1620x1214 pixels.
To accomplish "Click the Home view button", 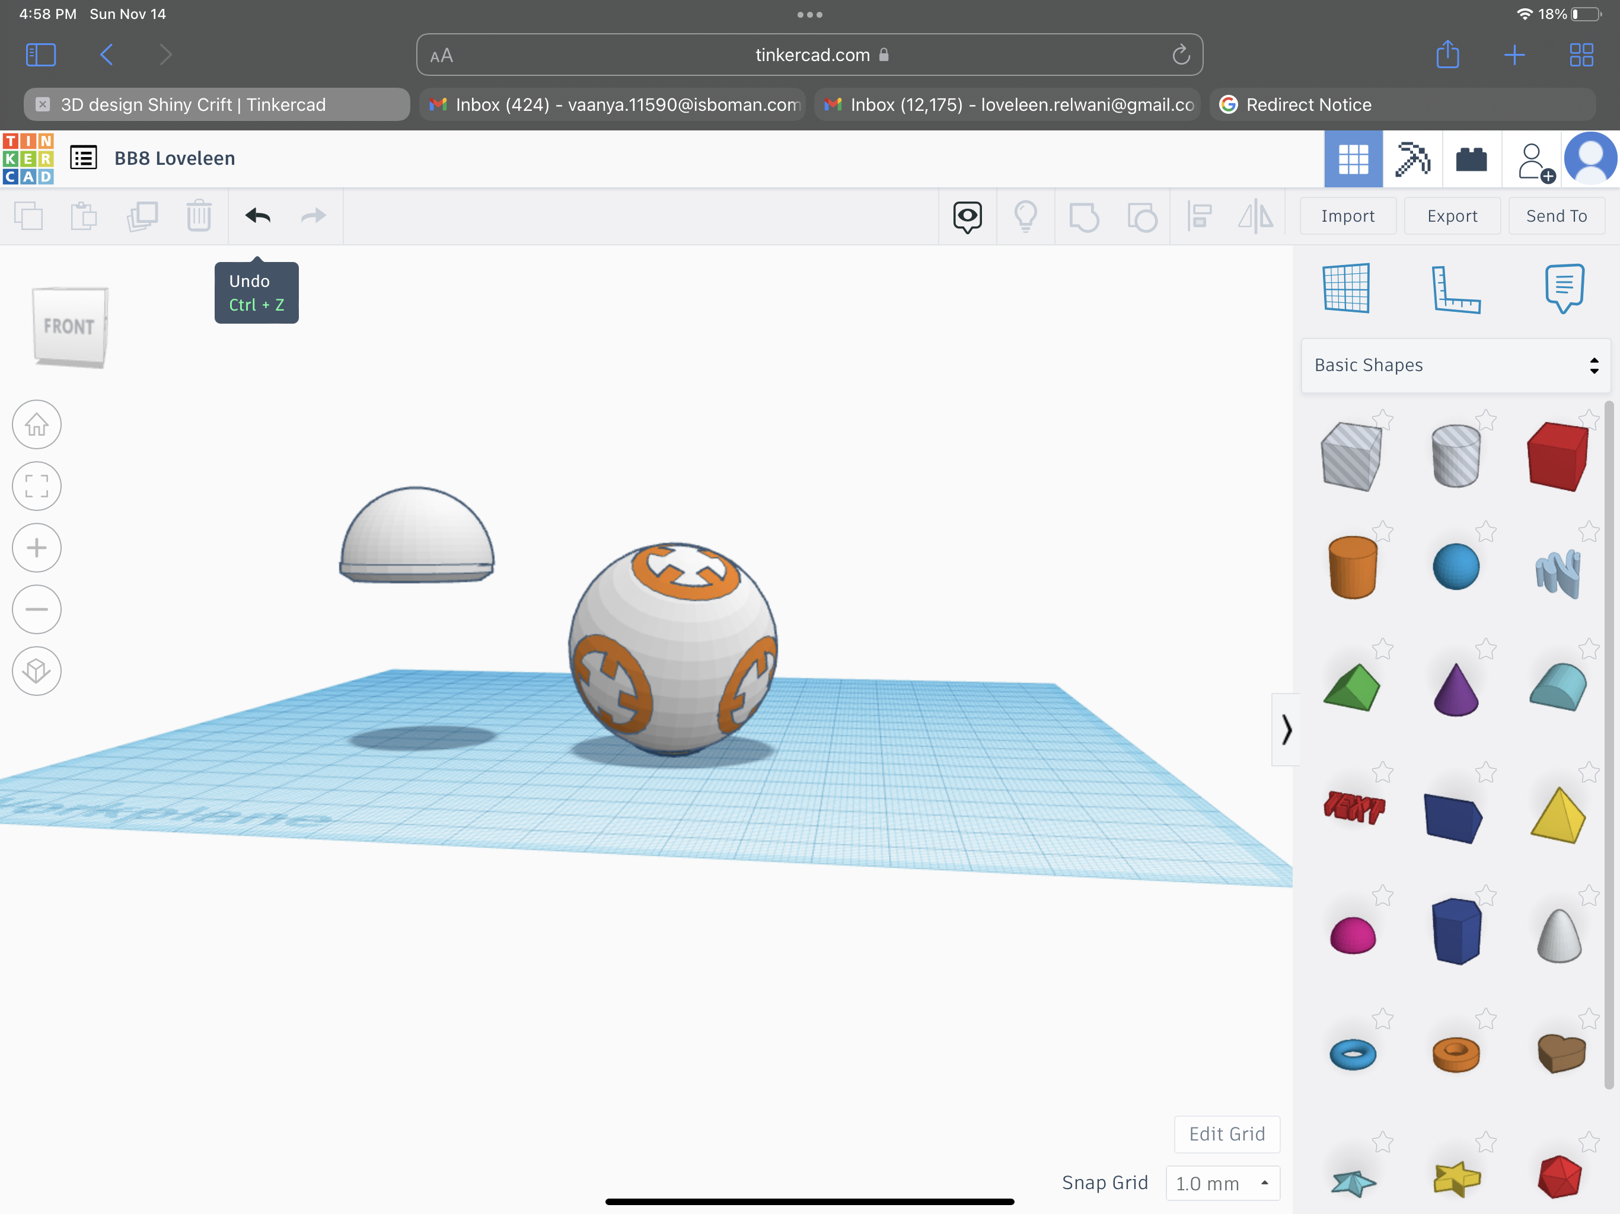I will 37,424.
